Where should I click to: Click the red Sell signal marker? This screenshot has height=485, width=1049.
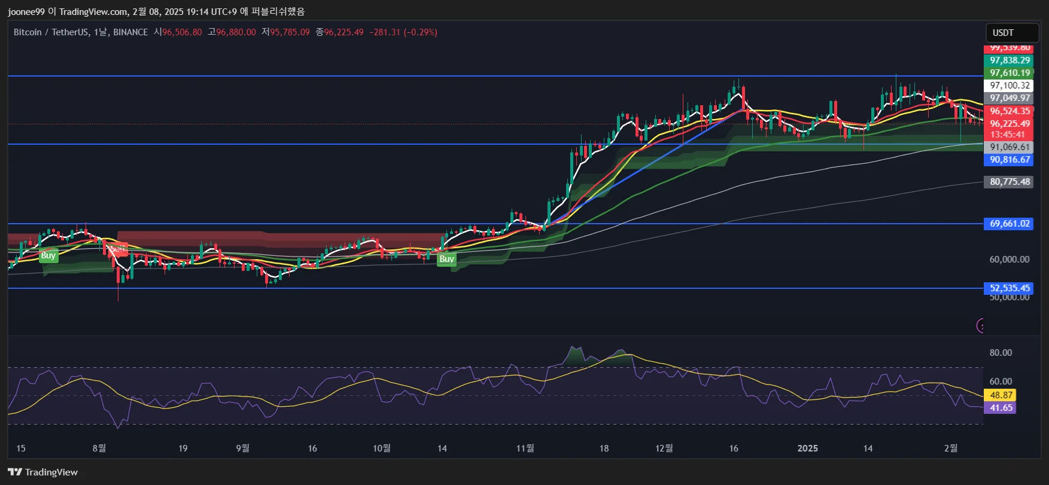119,249
